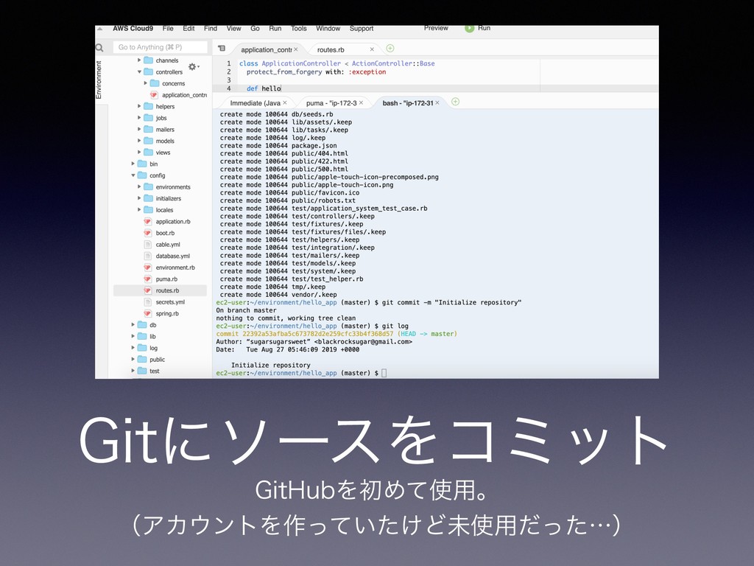
Task: Click the database.yml file icon
Action: [x=148, y=256]
